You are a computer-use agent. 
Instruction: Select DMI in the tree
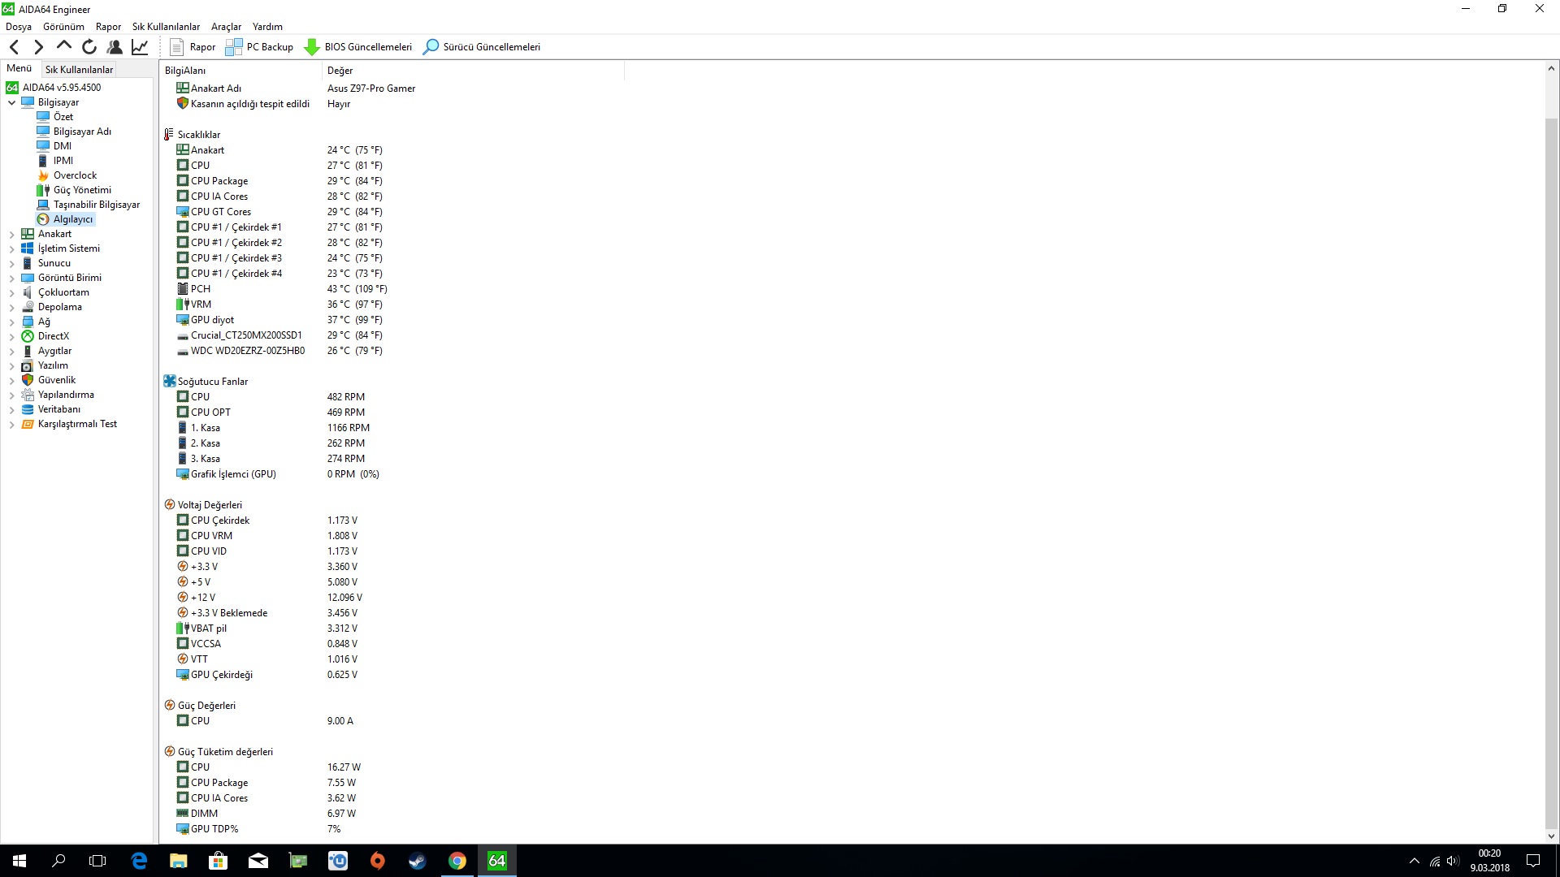(x=63, y=146)
